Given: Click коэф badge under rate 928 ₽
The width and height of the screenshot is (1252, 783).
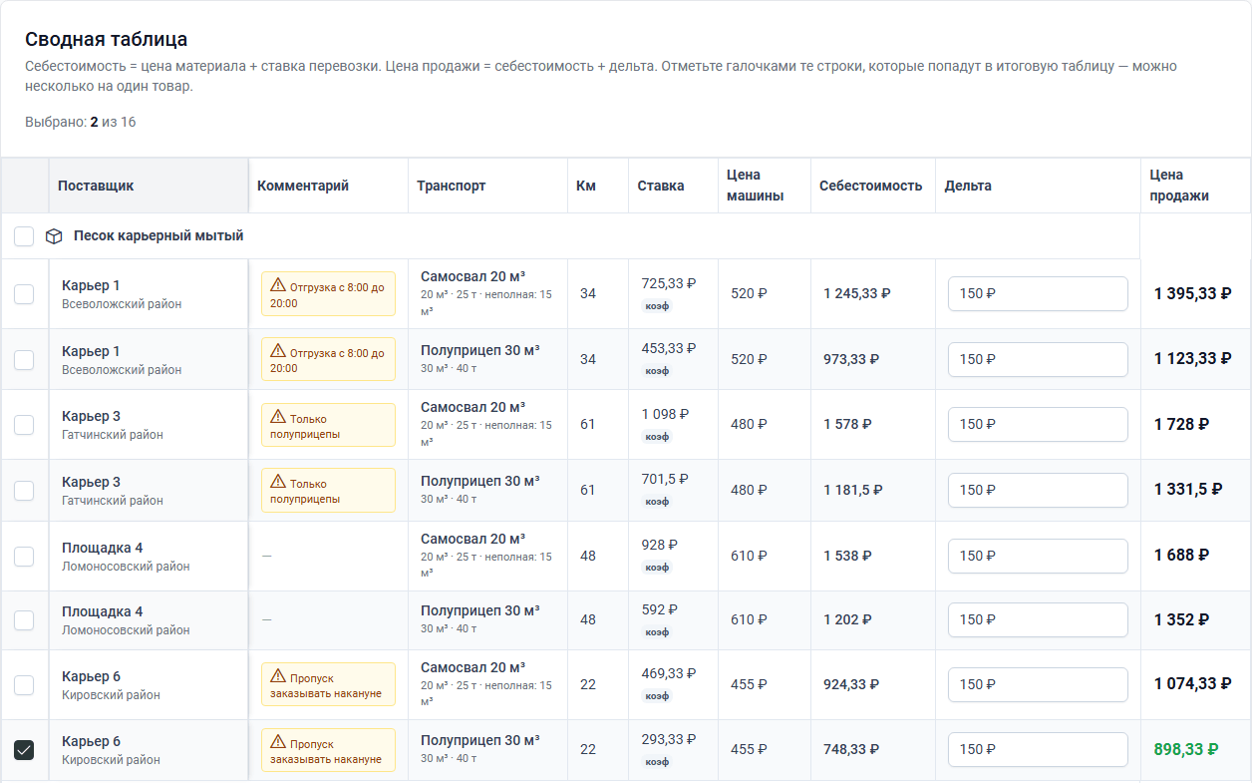Looking at the screenshot, I should 657,568.
